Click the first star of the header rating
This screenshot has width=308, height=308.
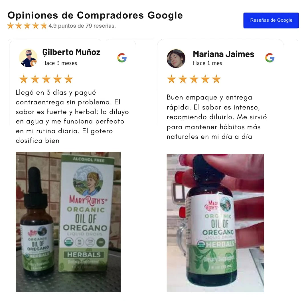pyautogui.click(x=10, y=26)
